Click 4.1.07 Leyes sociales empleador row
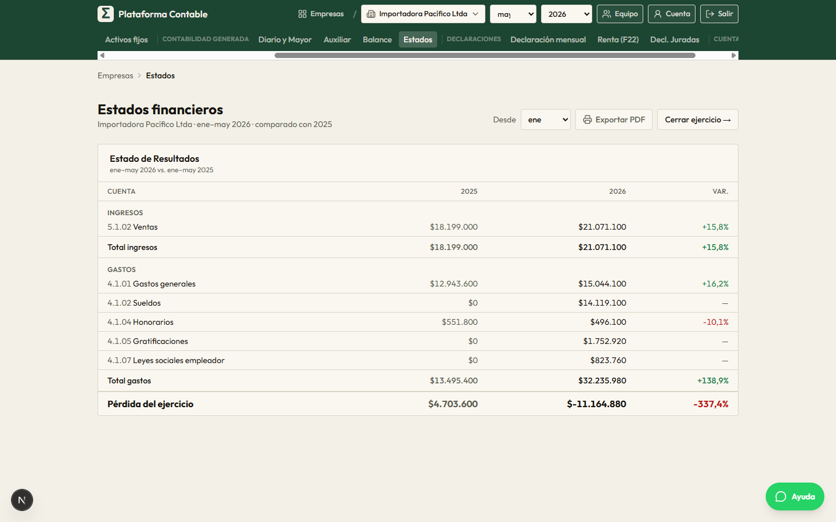The width and height of the screenshot is (836, 522). pos(418,360)
